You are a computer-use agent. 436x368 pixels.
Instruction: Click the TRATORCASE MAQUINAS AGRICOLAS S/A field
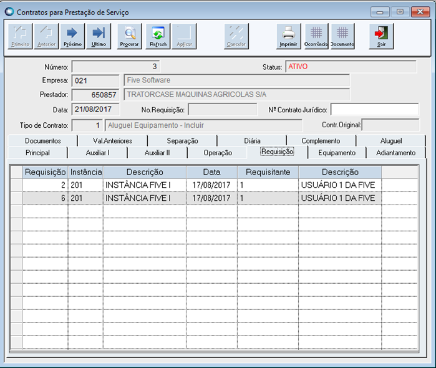point(236,95)
